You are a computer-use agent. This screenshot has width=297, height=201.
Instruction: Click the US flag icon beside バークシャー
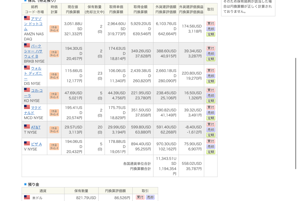click(27, 45)
